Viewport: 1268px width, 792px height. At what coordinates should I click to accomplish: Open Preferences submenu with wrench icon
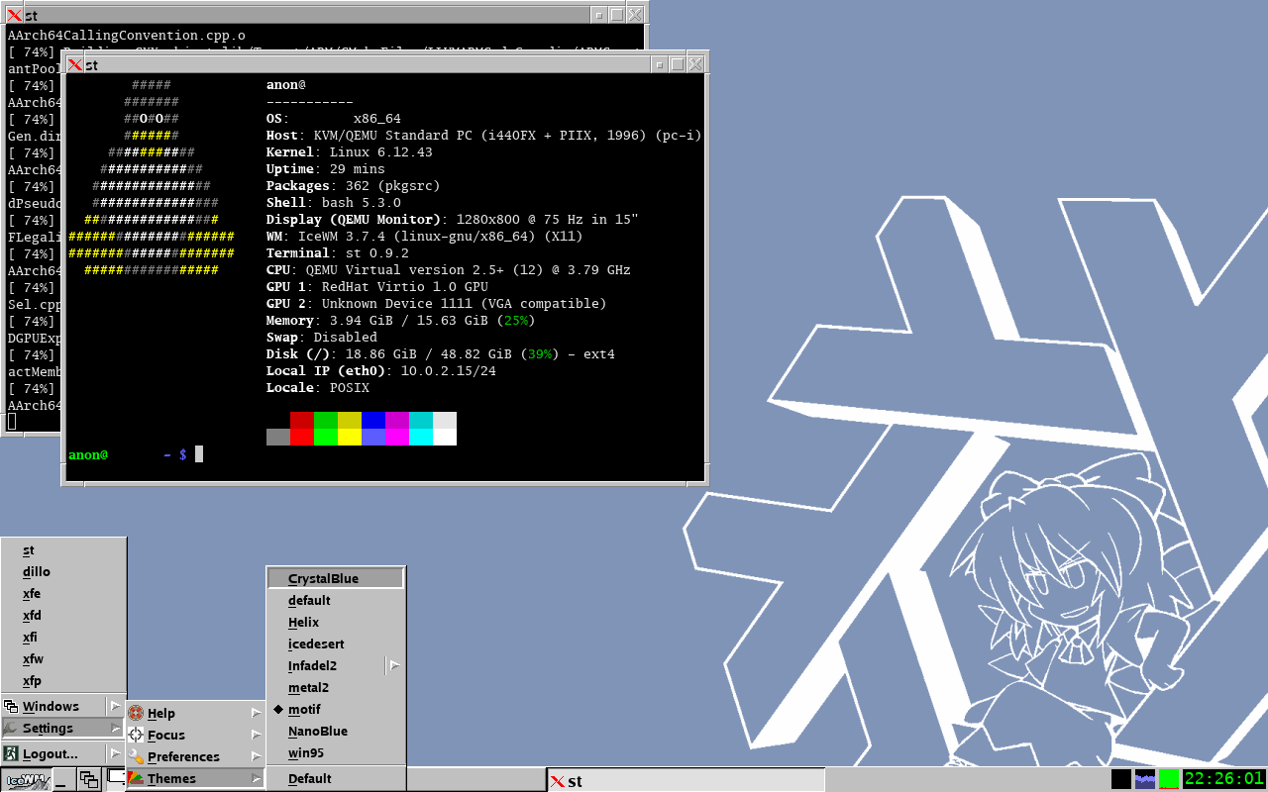click(x=195, y=756)
